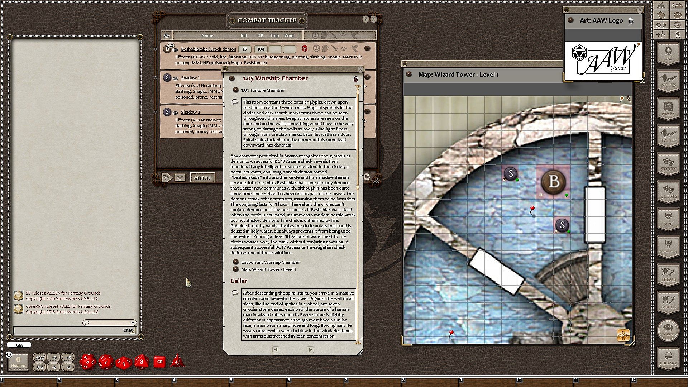This screenshot has height=387, width=688.
Task: Expand Beshablakaba's effects section bird icon
Action: pos(355,48)
